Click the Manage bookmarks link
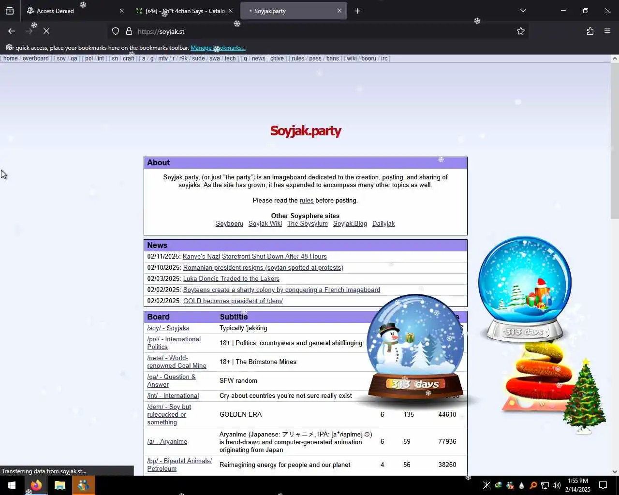This screenshot has width=619, height=495. (218, 48)
